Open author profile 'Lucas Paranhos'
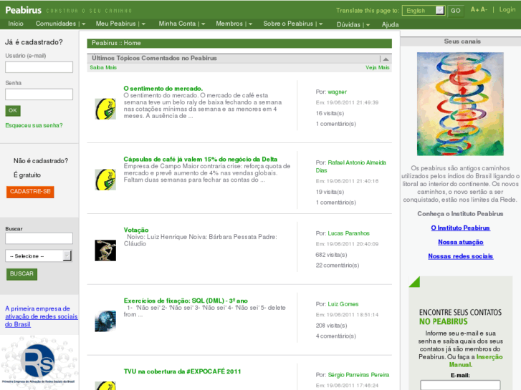The height and width of the screenshot is (390, 521). 348,233
